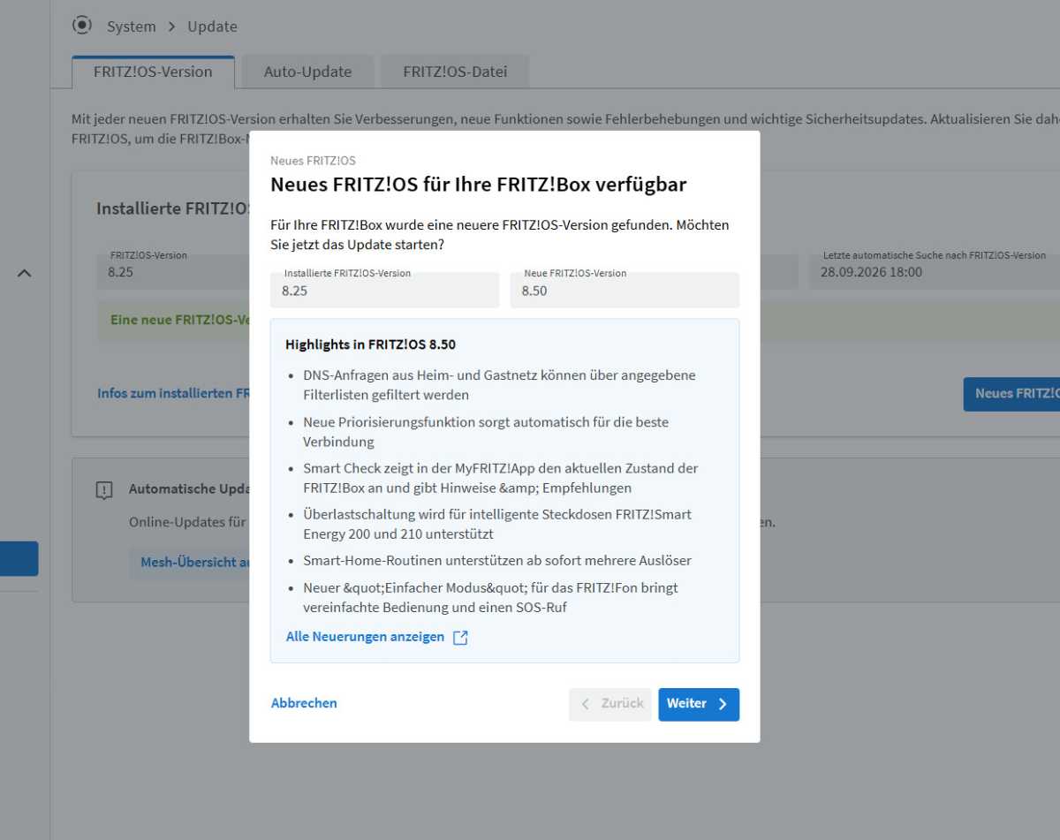
Task: Click the Neue FRITZ!OS-Version field showing 8.50
Action: coord(625,290)
